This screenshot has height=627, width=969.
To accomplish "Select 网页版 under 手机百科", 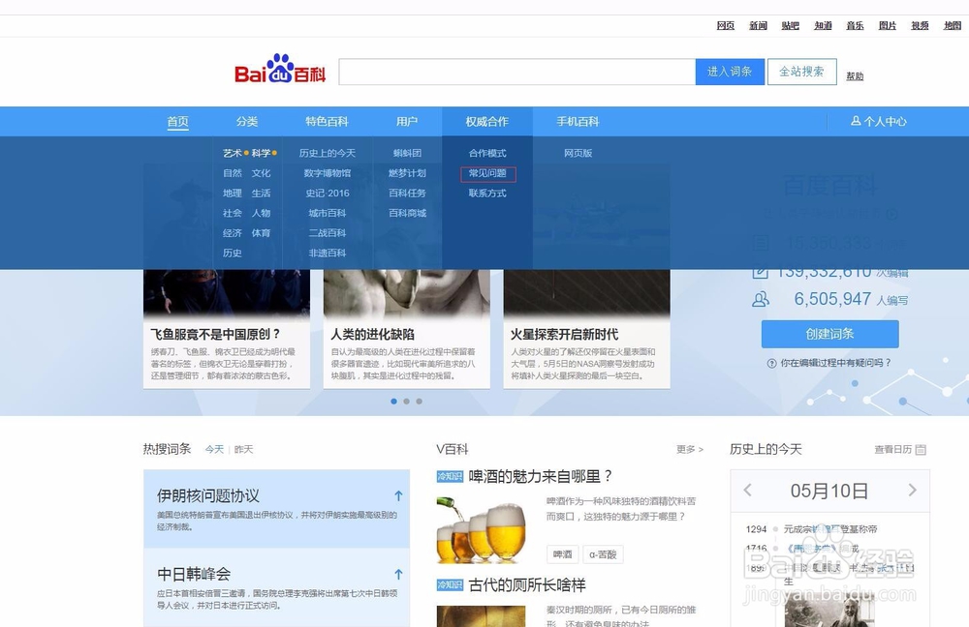I will (578, 153).
